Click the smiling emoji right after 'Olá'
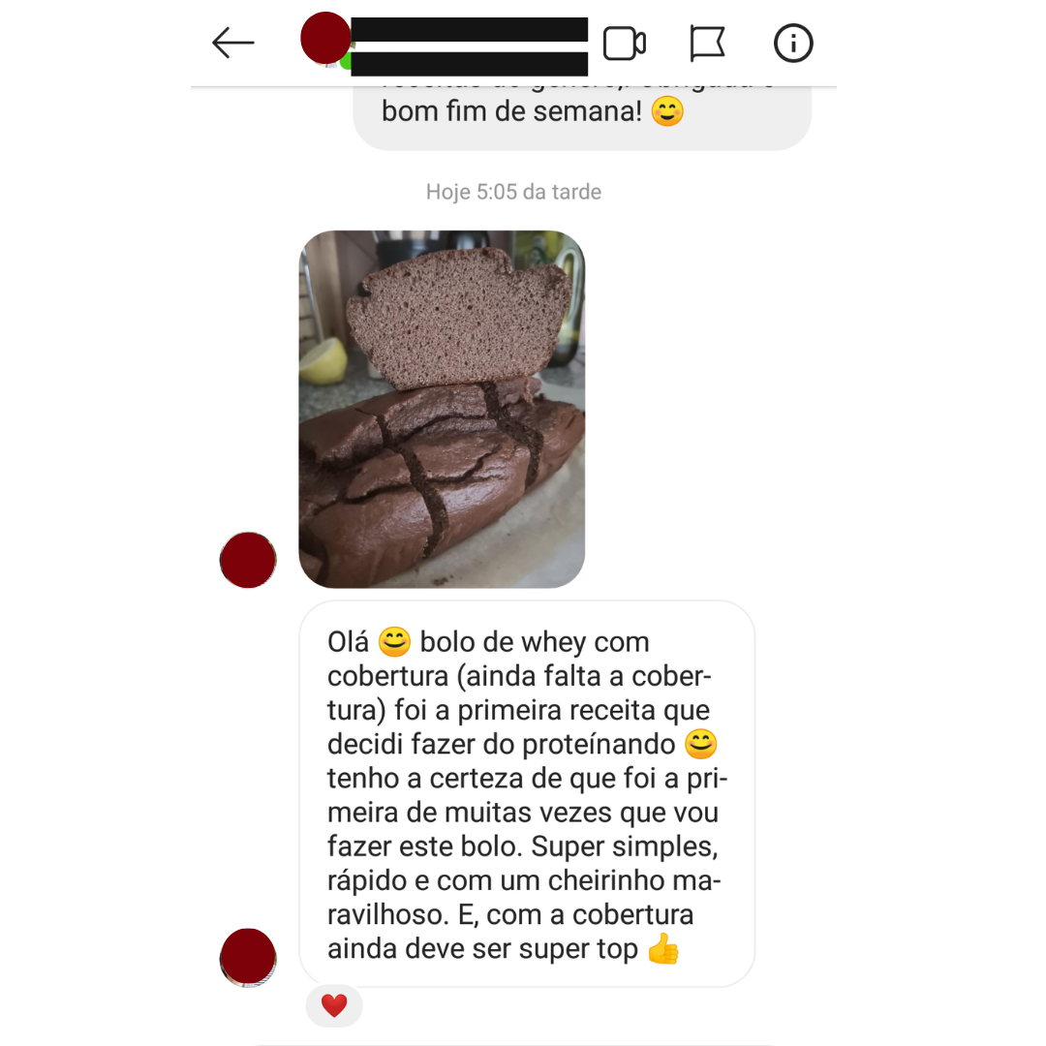The height and width of the screenshot is (1046, 1046). [x=394, y=642]
